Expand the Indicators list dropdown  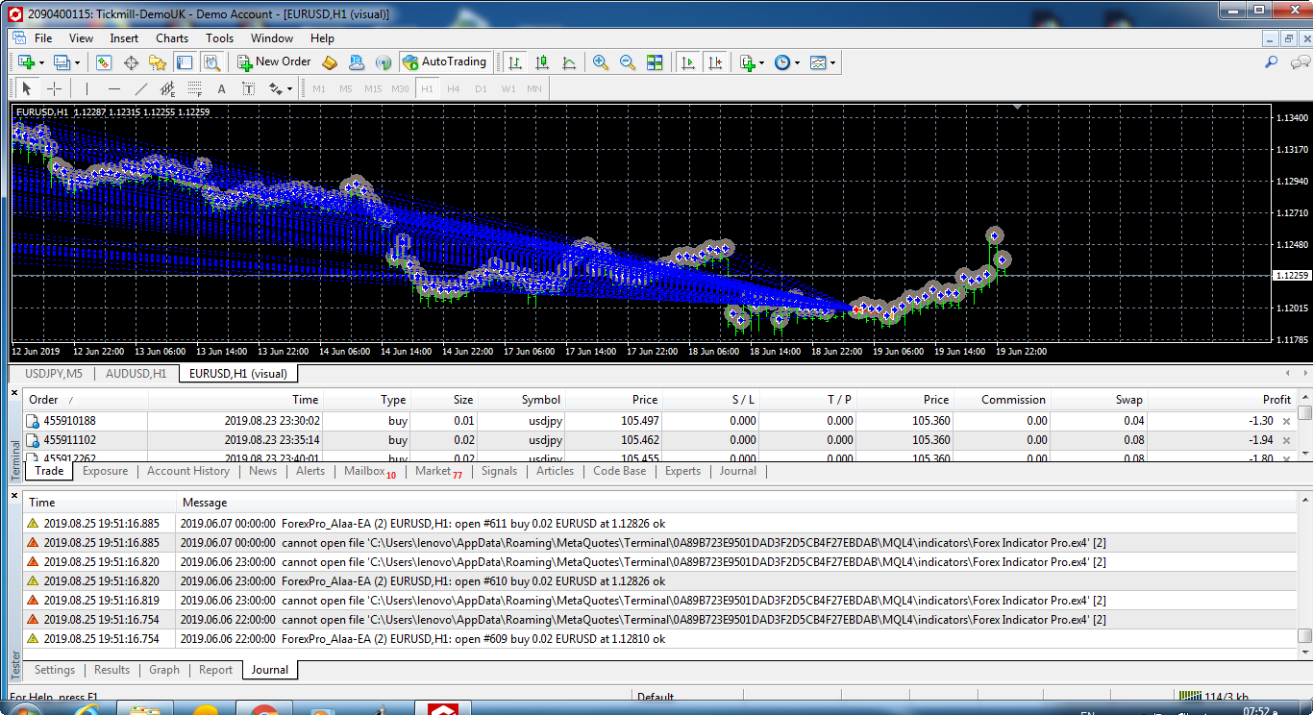761,62
